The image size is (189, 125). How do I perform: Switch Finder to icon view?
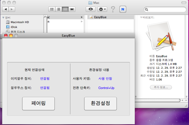(52, 9)
